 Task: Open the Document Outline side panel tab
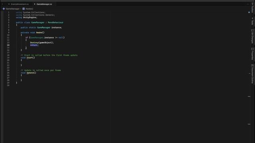pos(252,74)
